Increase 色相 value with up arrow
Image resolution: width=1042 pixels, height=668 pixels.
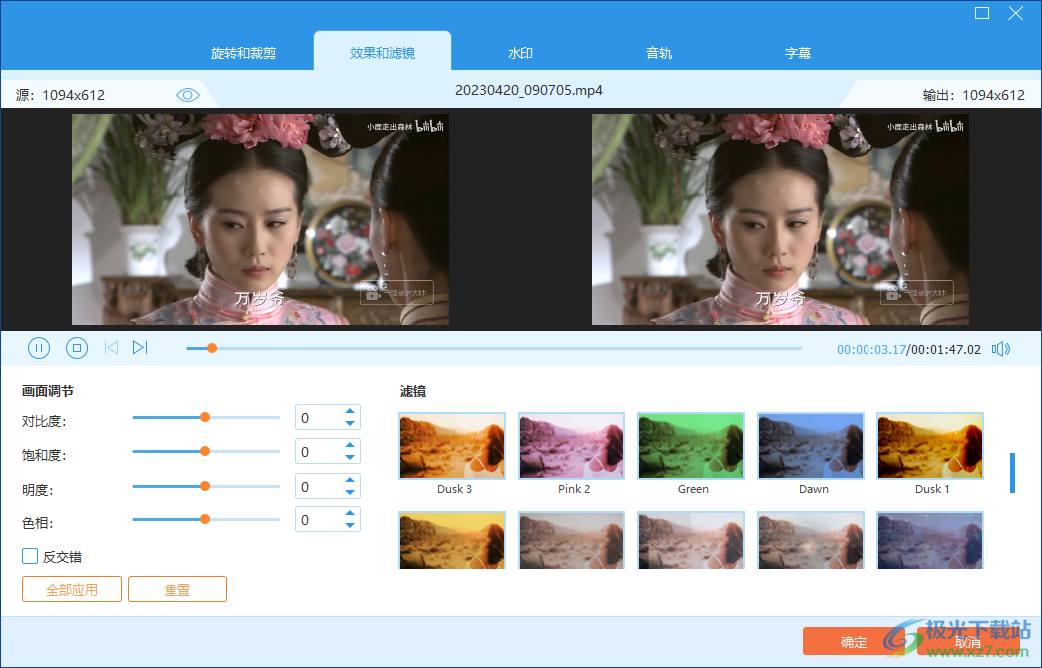tap(350, 513)
